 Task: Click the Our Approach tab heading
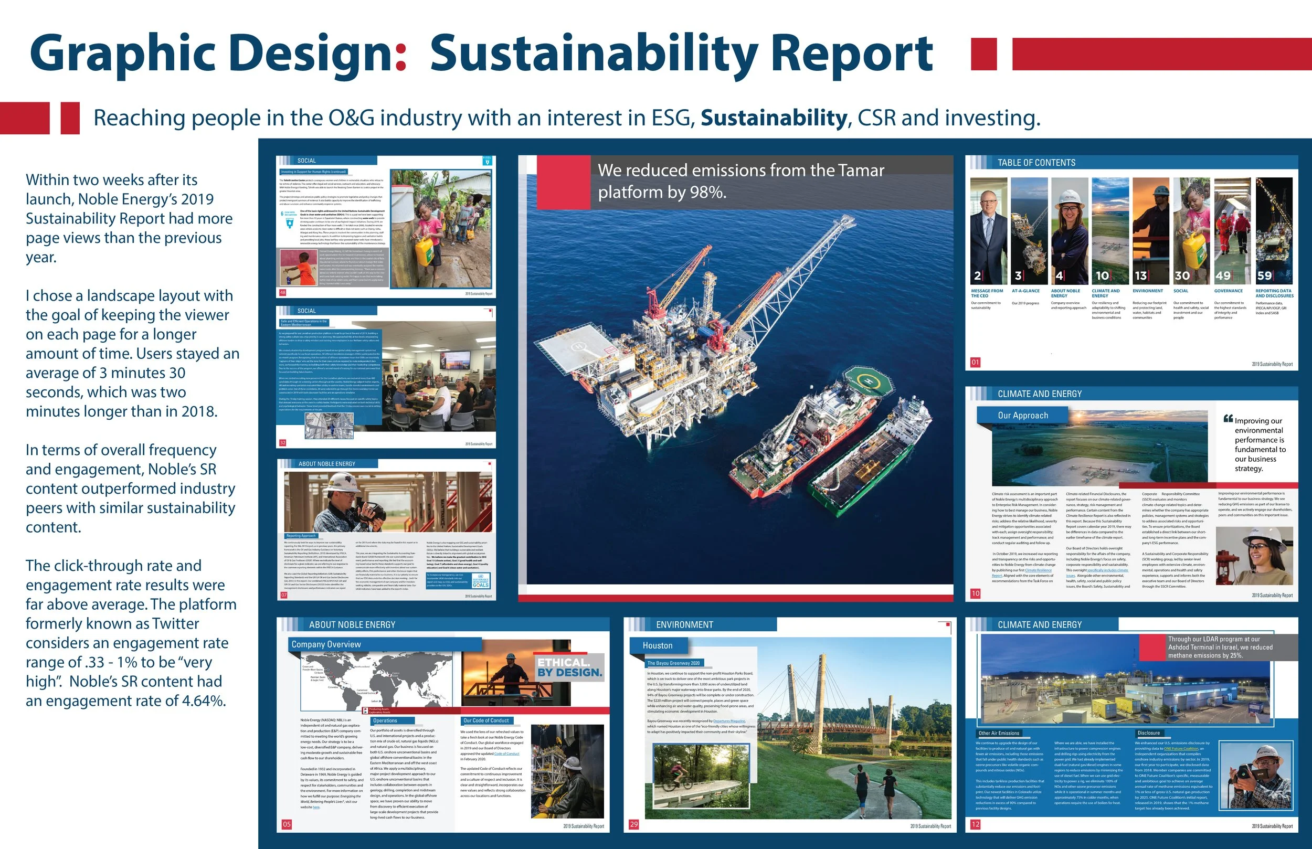point(1023,416)
